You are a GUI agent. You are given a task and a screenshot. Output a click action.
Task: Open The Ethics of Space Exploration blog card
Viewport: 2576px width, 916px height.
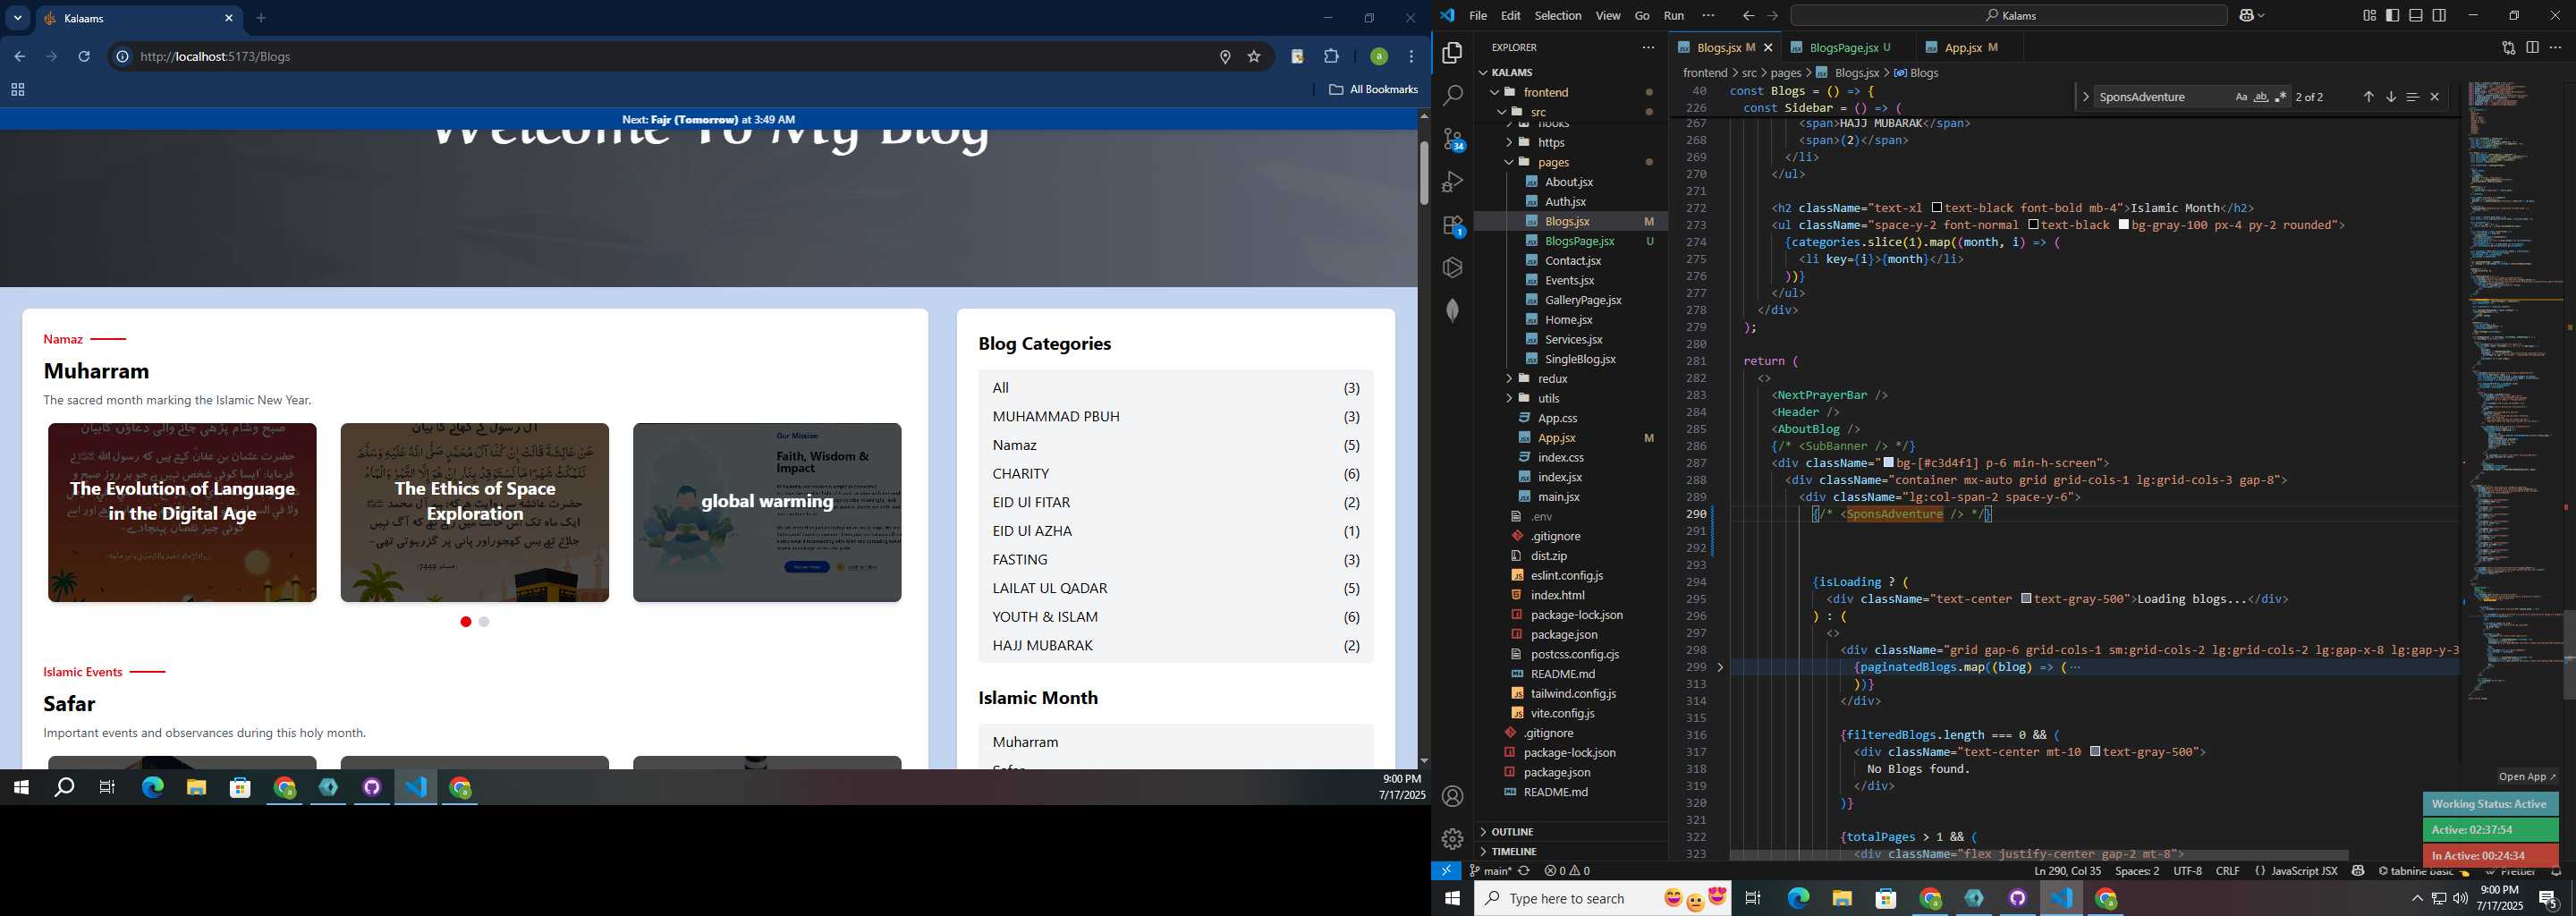click(x=474, y=512)
